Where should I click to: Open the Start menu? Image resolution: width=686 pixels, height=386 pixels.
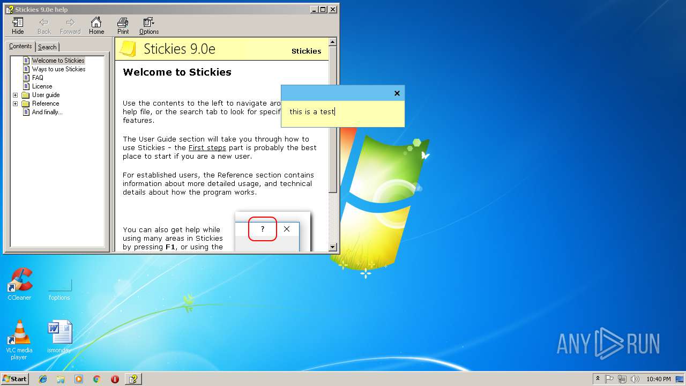coord(14,378)
